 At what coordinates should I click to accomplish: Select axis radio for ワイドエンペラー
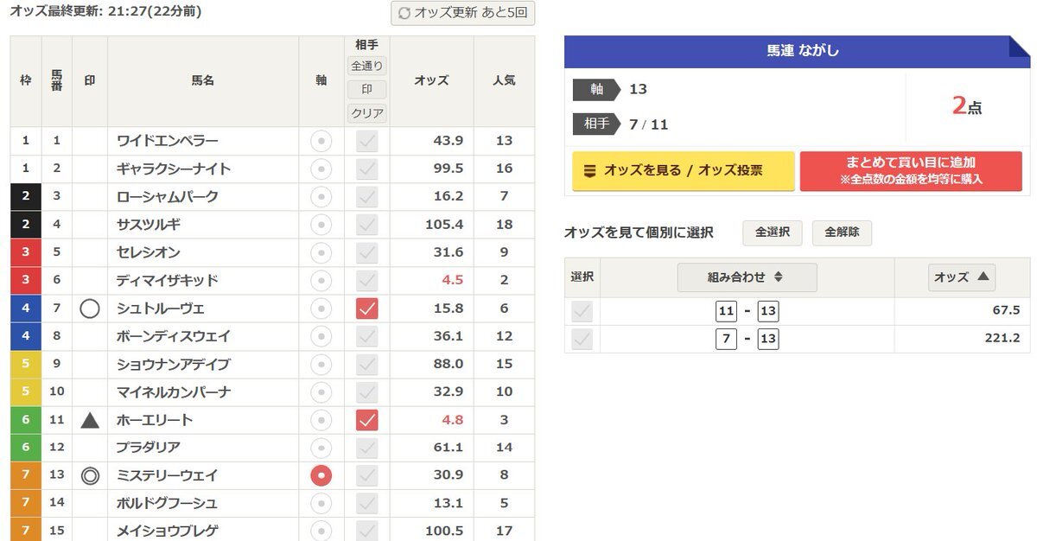321,141
